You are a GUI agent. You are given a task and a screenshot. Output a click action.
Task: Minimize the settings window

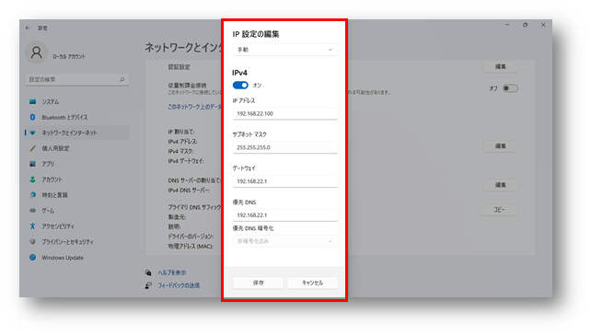(507, 25)
